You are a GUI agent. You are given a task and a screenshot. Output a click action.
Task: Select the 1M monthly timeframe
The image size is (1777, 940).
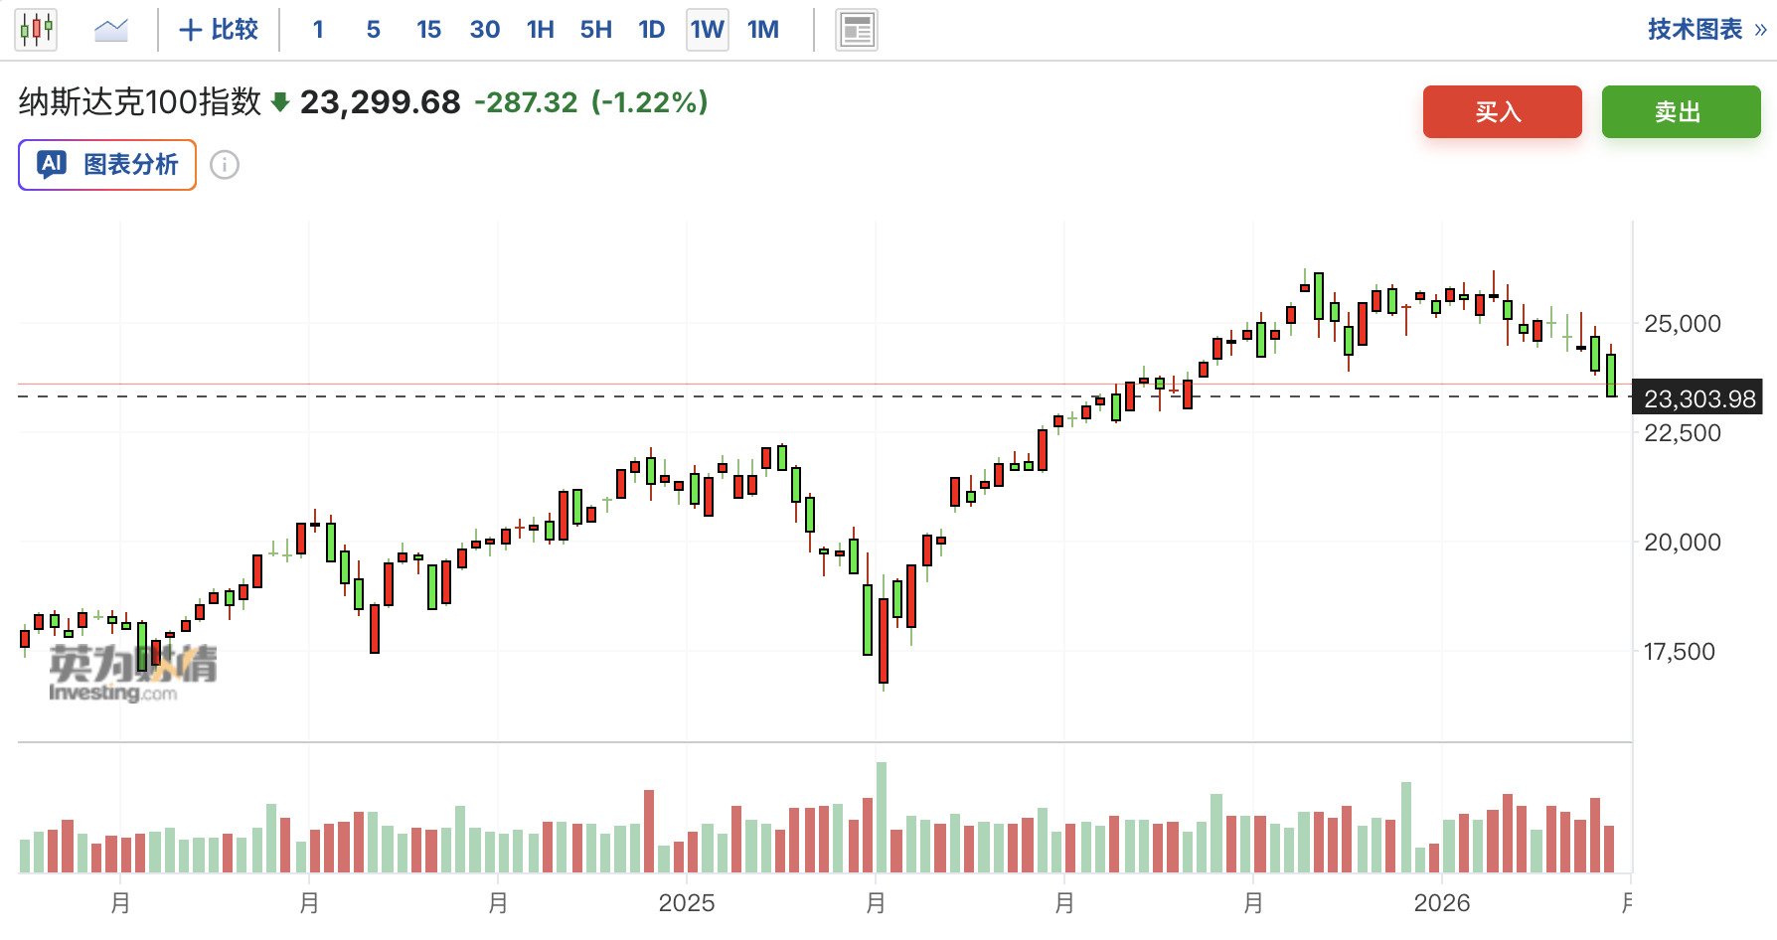click(763, 30)
